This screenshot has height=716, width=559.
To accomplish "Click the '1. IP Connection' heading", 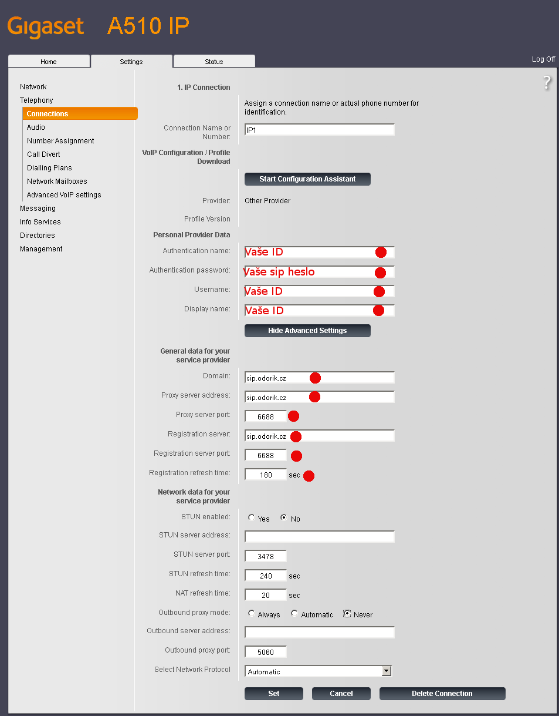I will point(204,88).
